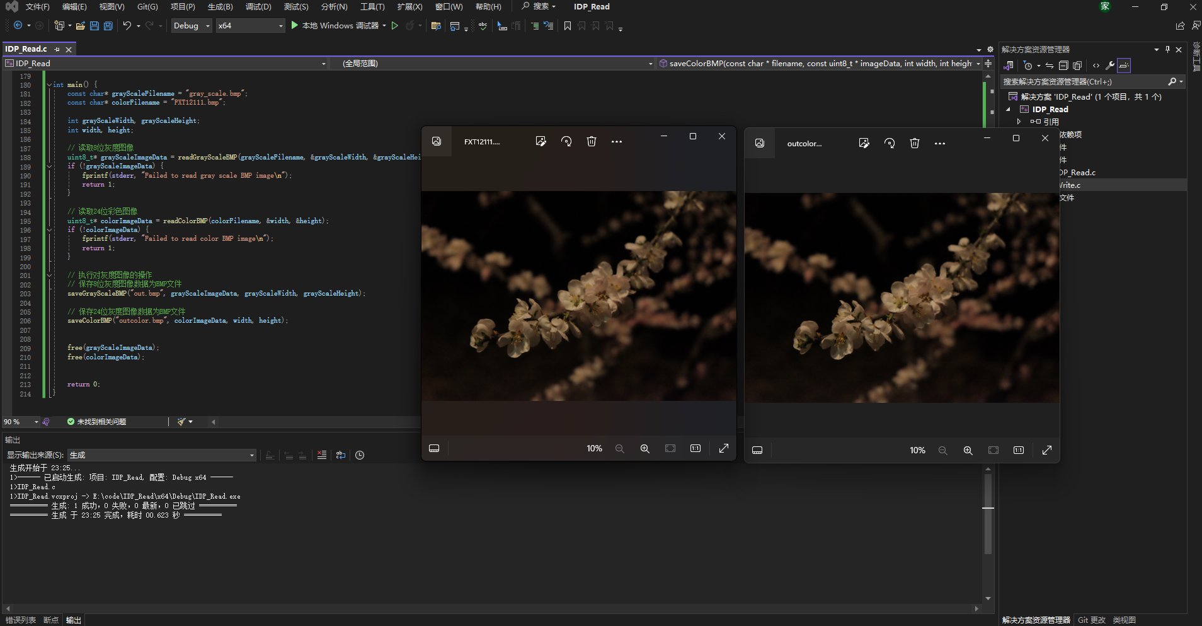
Task: Click the edit image icon in FXT12111 viewer
Action: pos(541,141)
